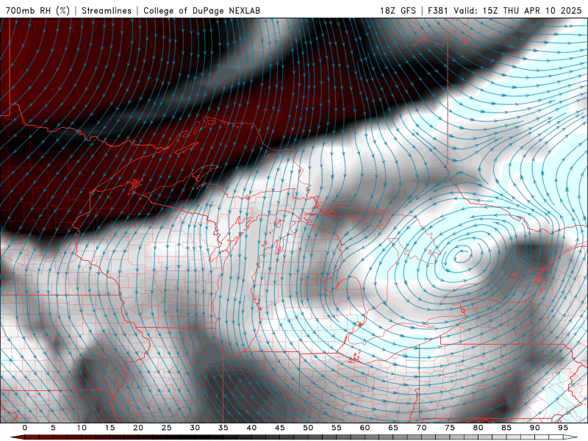Select the "10" colorbar scale label
588x441 pixels.
(82, 428)
